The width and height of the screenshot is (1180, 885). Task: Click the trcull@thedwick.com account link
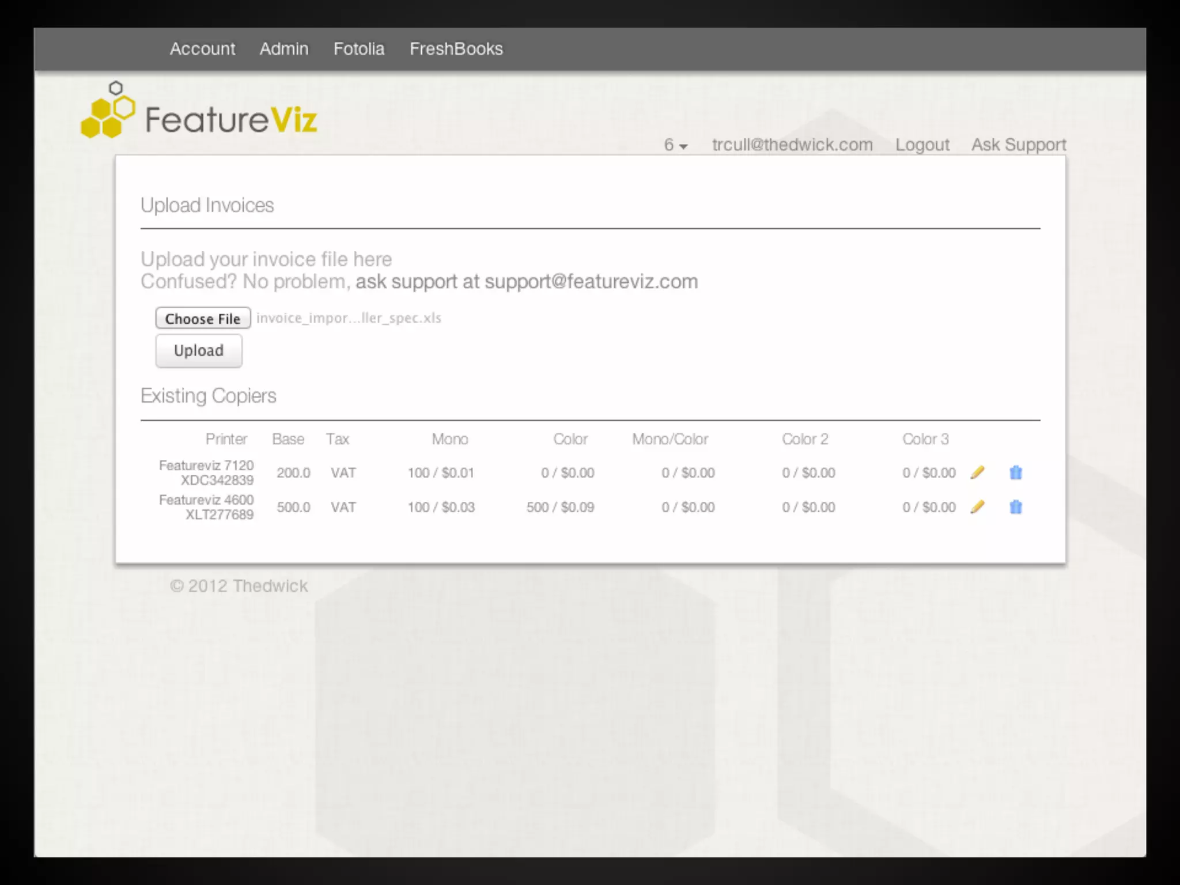[x=792, y=145]
